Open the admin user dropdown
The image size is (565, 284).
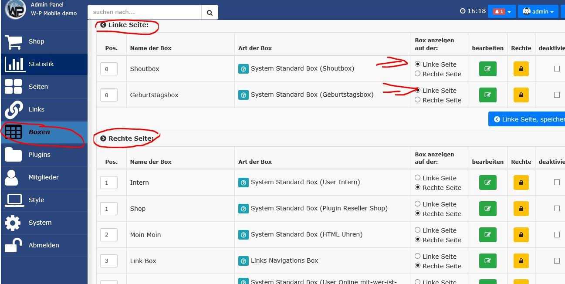point(538,12)
